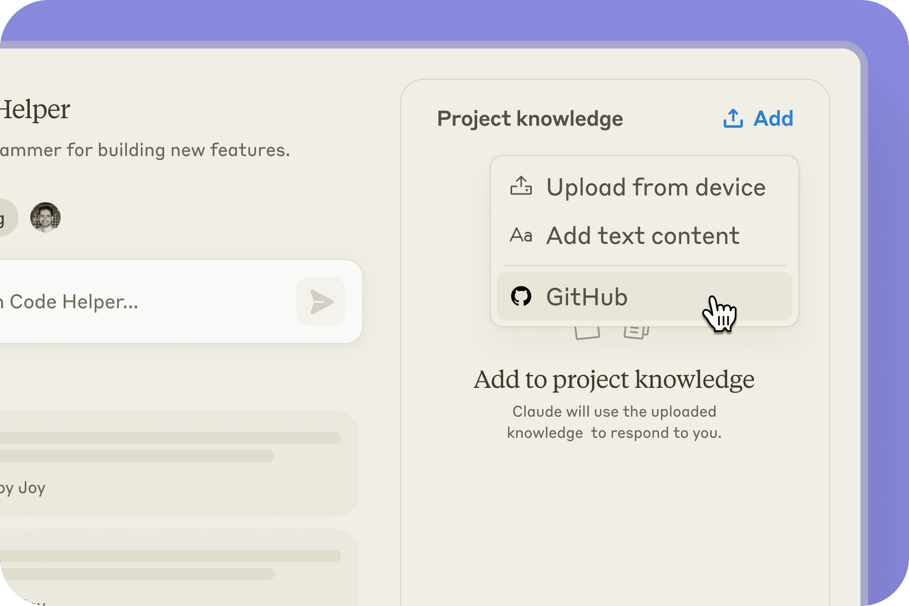The width and height of the screenshot is (909, 606).
Task: Pick the Add text content label
Action: [642, 236]
